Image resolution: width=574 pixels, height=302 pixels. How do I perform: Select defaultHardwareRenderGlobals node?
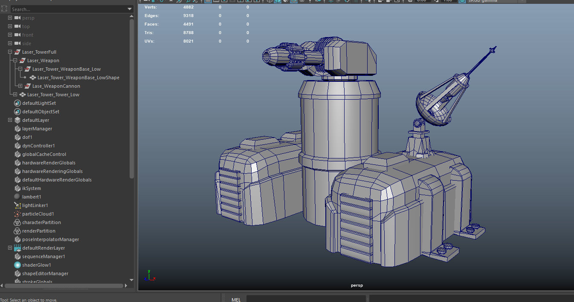[57, 180]
